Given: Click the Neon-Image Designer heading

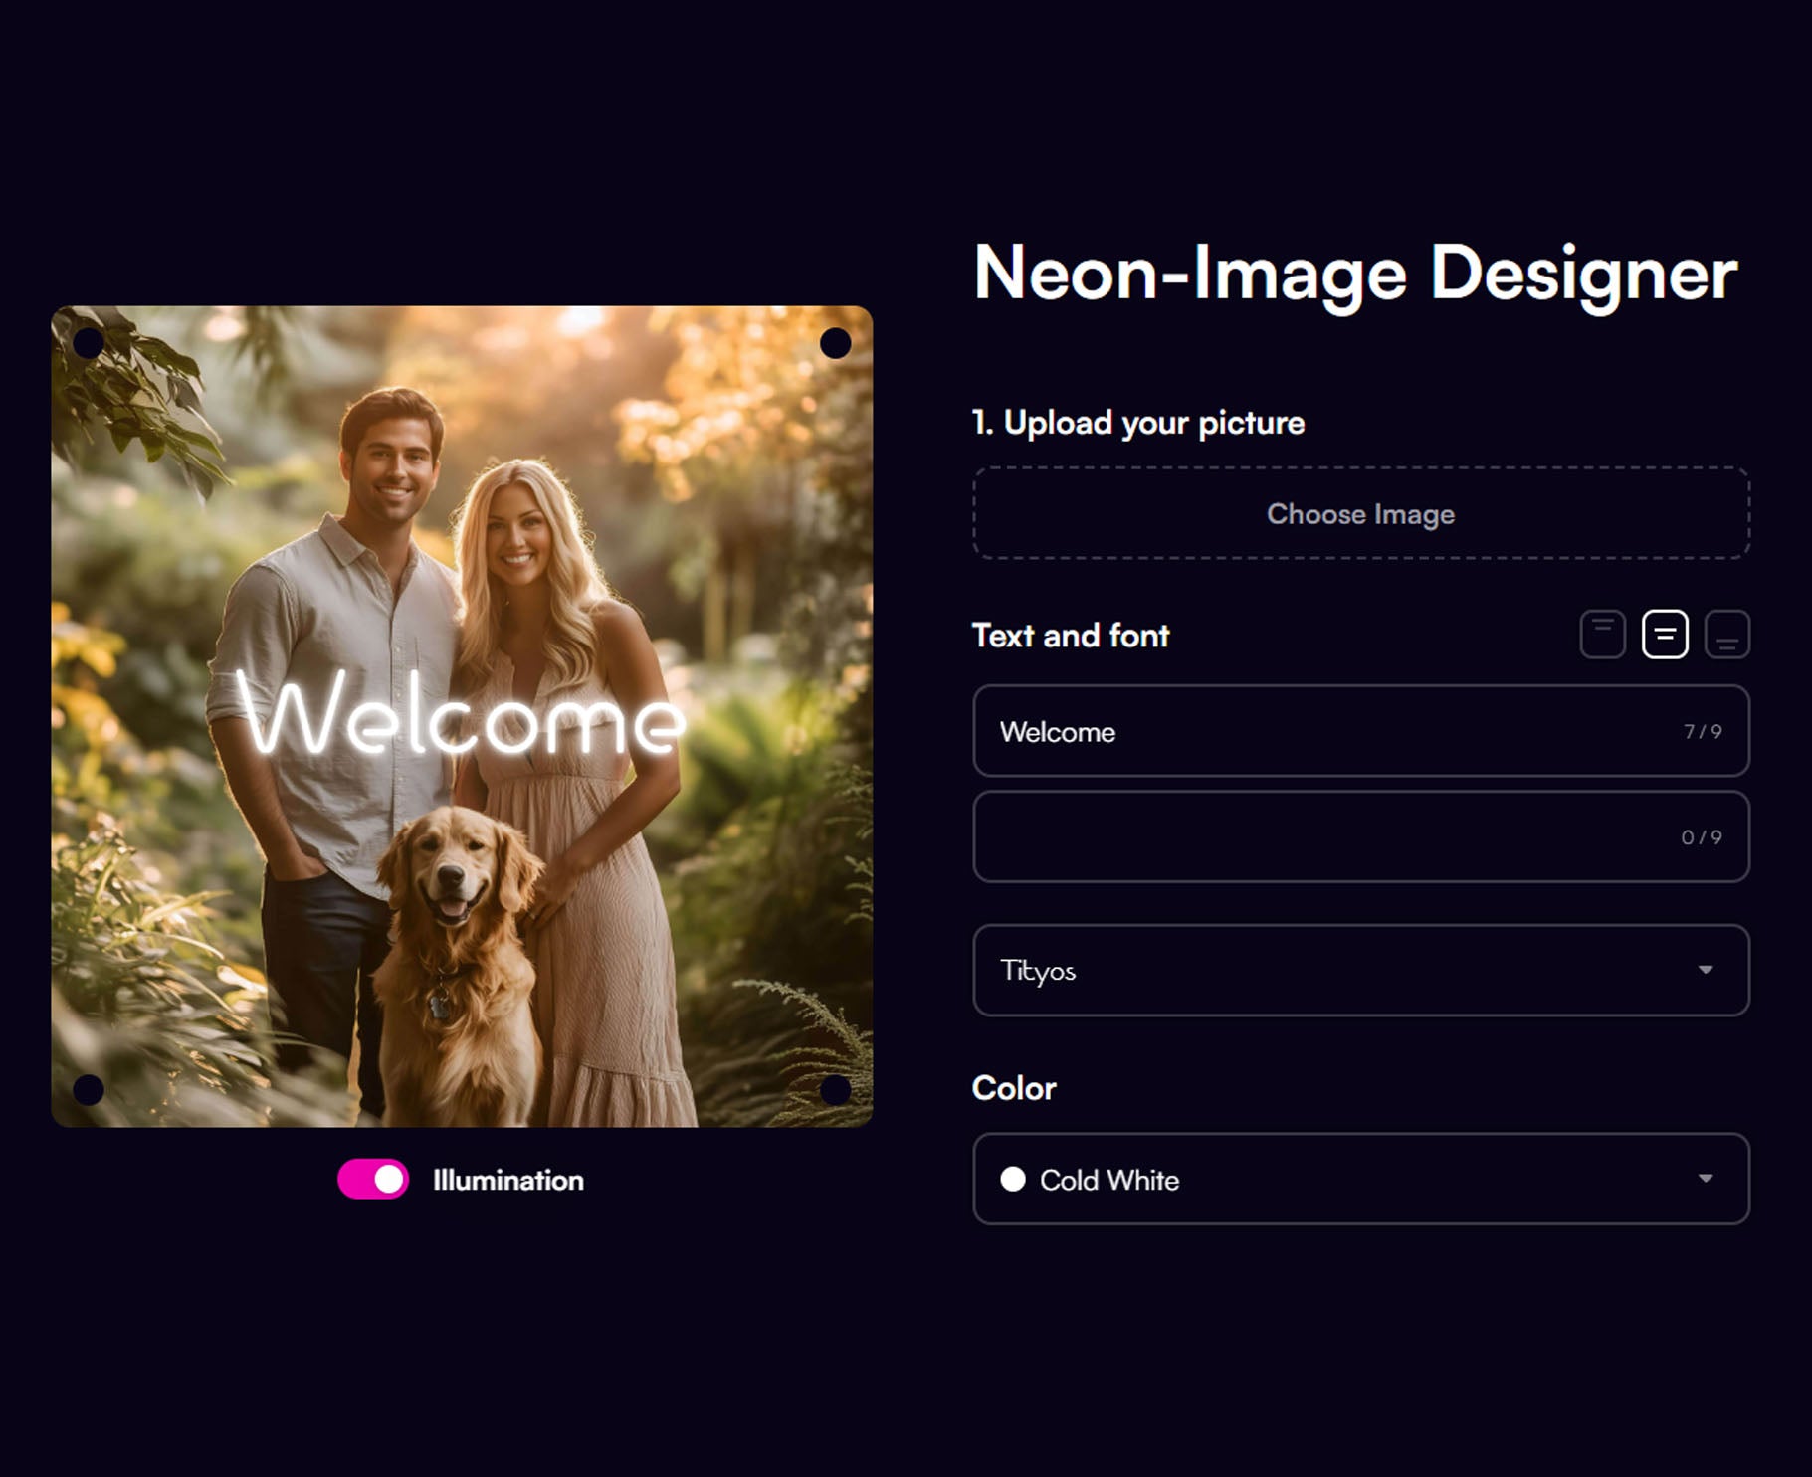Looking at the screenshot, I should (x=1355, y=275).
